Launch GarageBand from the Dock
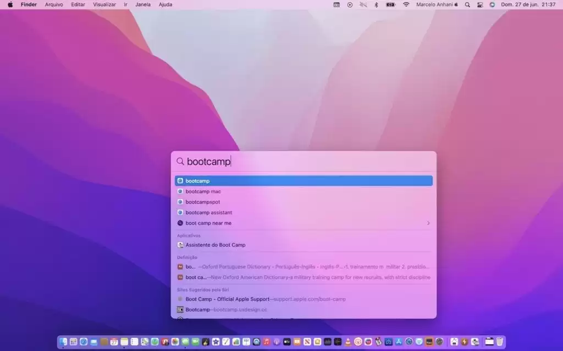 [x=206, y=342]
